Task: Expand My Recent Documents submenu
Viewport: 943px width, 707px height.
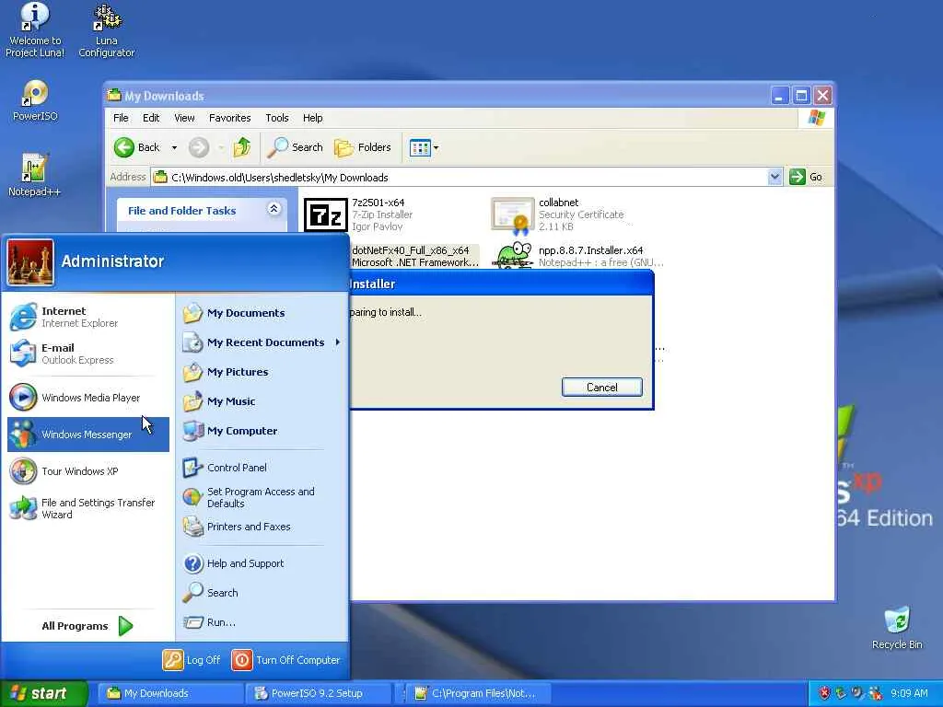Action: (262, 342)
